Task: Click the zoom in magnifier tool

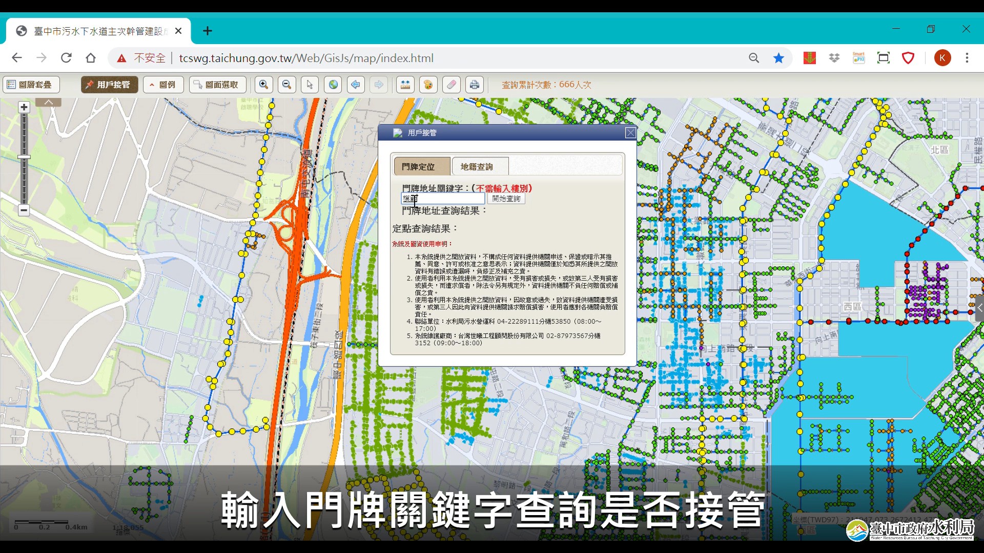Action: coord(263,84)
